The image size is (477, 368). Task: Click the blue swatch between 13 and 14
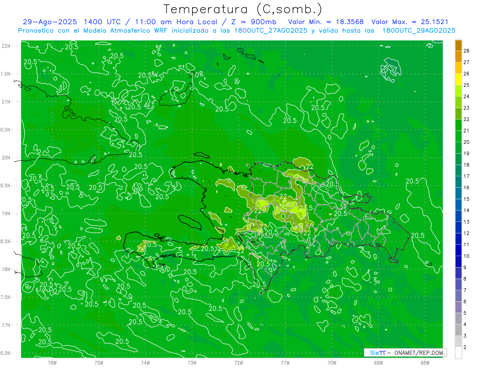[458, 216]
